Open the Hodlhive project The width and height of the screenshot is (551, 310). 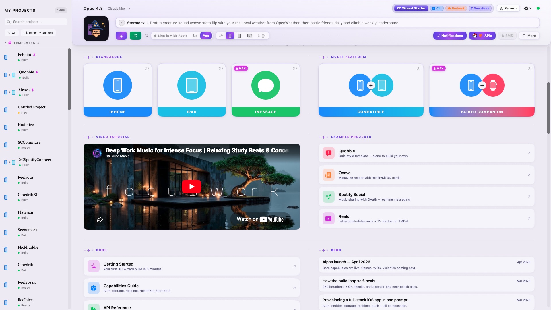pyautogui.click(x=34, y=127)
